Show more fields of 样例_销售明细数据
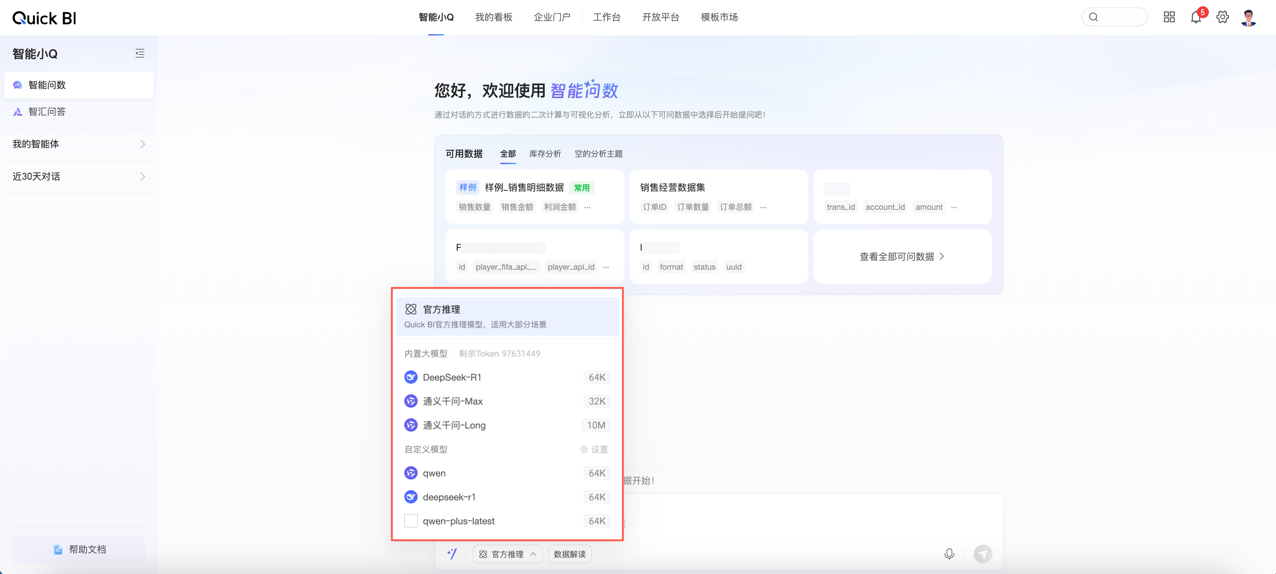The height and width of the screenshot is (574, 1276). click(587, 207)
